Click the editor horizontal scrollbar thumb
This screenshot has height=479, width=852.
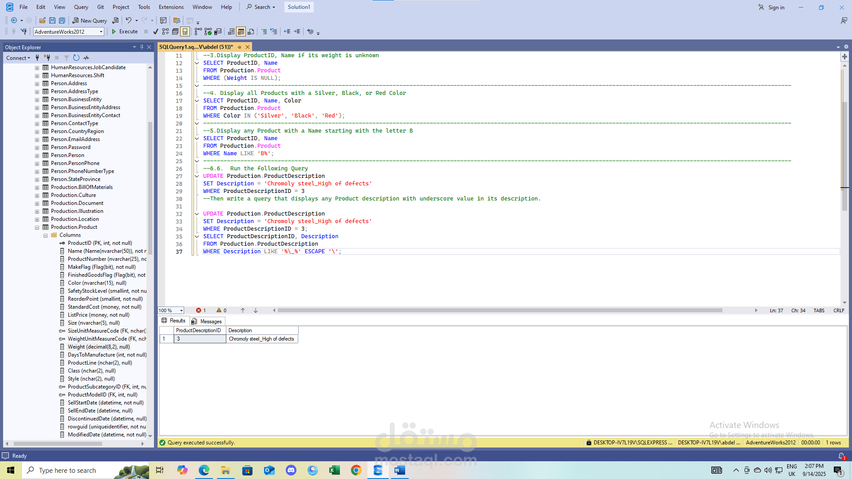coord(500,310)
